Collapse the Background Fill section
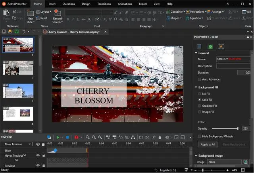Image resolution: width=254 pixels, height=173 pixels. (x=196, y=87)
